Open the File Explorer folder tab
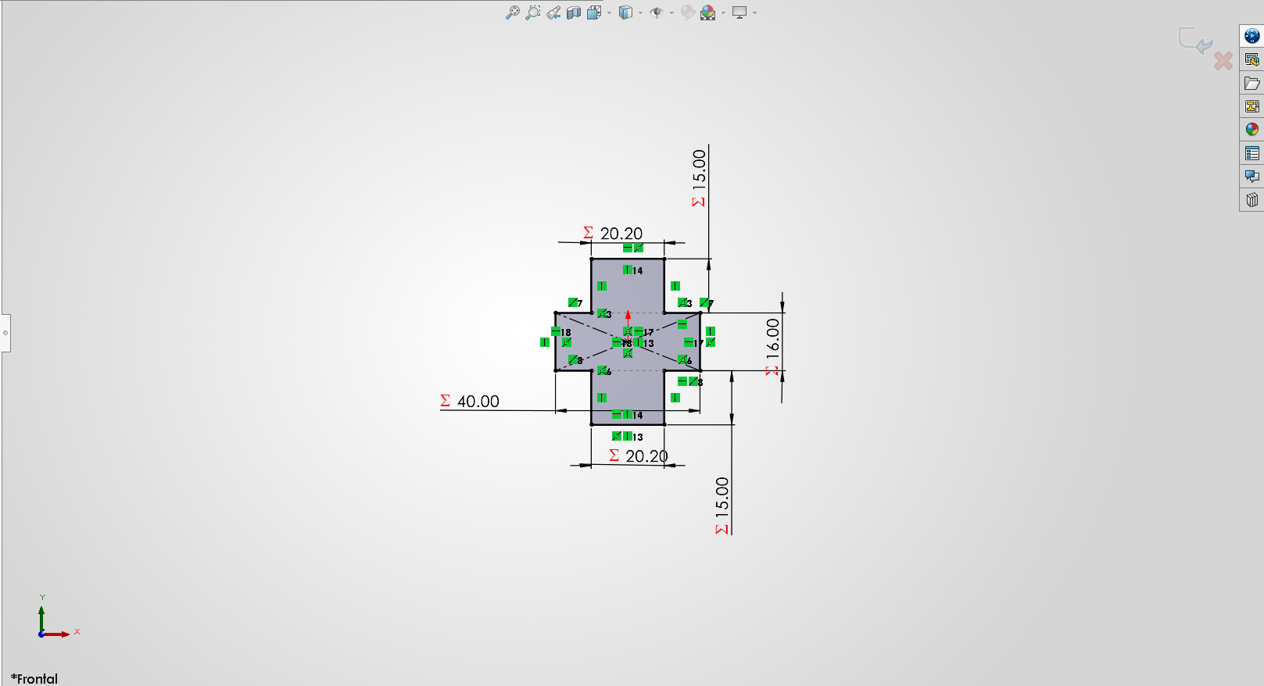The image size is (1264, 686). click(1252, 83)
